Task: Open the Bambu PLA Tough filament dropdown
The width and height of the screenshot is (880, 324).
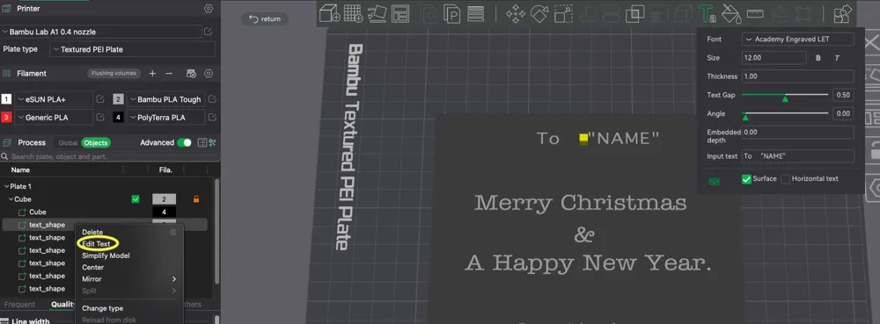Action: [165, 99]
